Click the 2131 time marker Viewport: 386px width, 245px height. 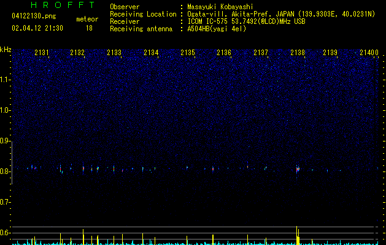click(42, 53)
